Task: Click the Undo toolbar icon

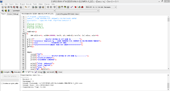Action: [x=26, y=7]
